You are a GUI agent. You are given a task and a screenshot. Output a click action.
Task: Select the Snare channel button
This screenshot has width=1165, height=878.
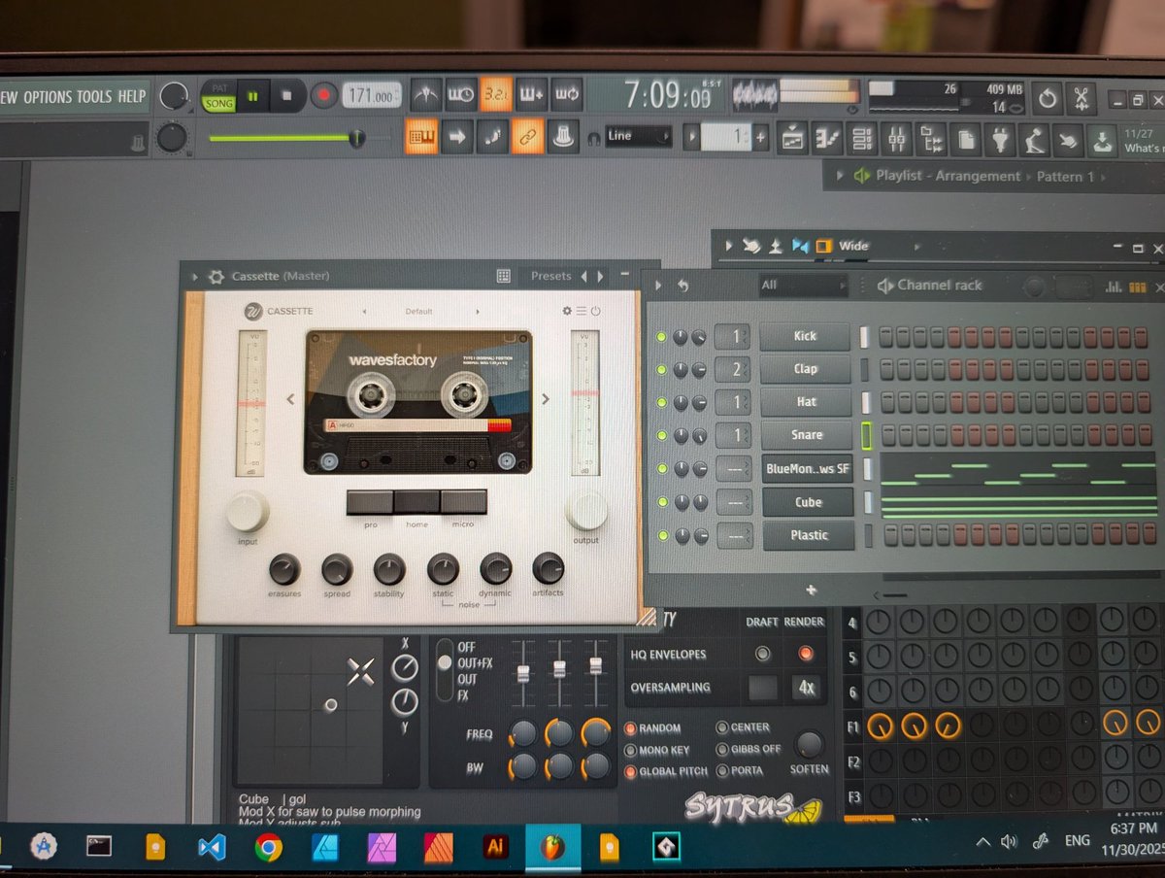806,435
